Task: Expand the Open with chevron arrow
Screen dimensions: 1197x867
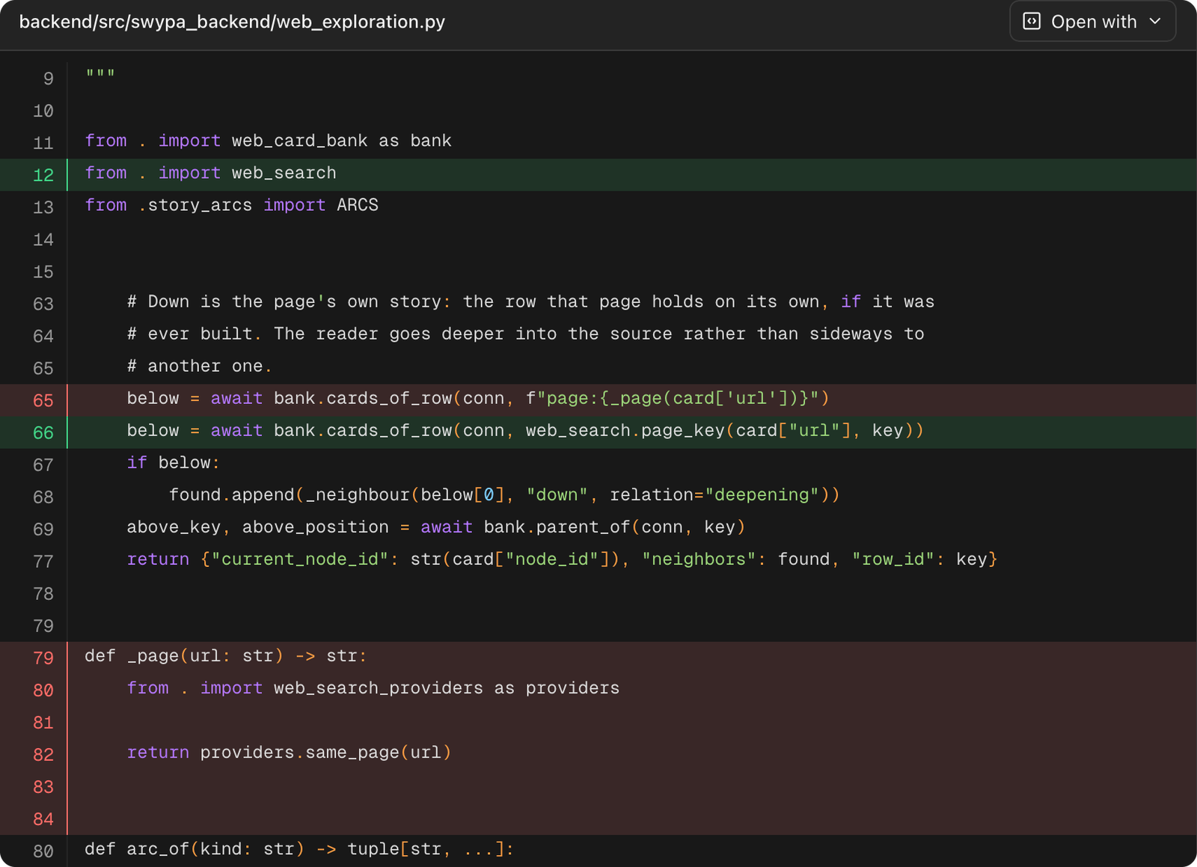Action: [1155, 22]
